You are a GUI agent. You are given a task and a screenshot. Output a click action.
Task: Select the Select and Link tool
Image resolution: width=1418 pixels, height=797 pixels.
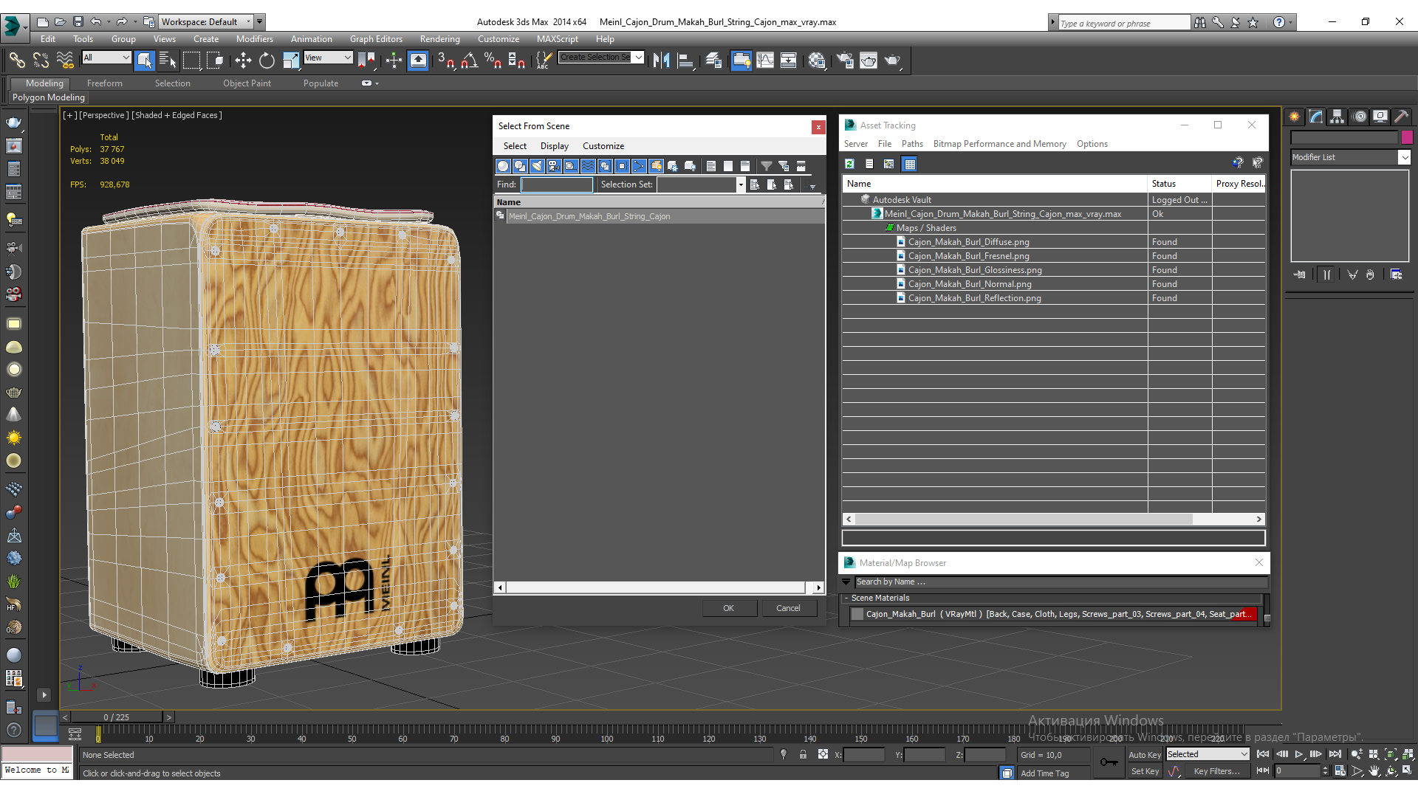[17, 61]
